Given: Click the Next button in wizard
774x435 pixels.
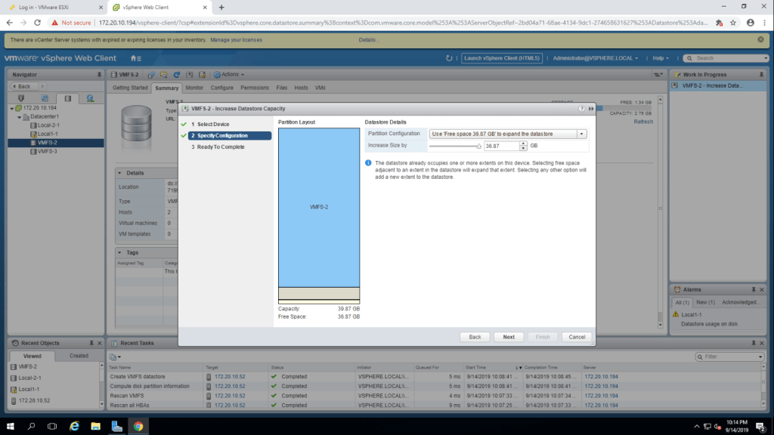Looking at the screenshot, I should pyautogui.click(x=509, y=337).
